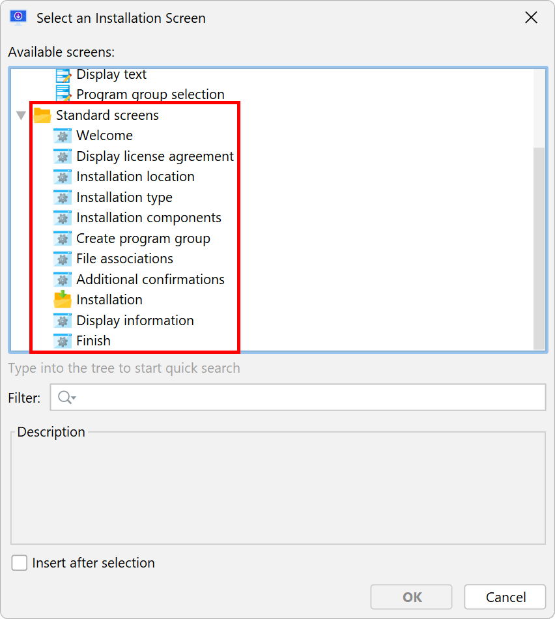Click the OK button
The width and height of the screenshot is (555, 619).
411,597
